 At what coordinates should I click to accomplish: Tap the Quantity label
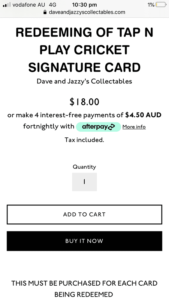coord(84,167)
